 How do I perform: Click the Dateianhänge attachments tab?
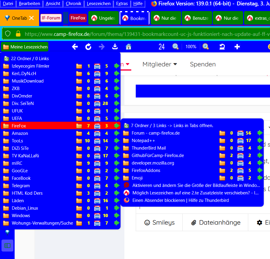[x=215, y=223]
